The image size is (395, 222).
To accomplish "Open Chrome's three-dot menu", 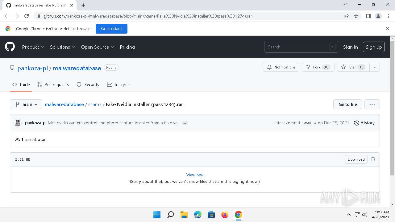I will click(x=388, y=16).
